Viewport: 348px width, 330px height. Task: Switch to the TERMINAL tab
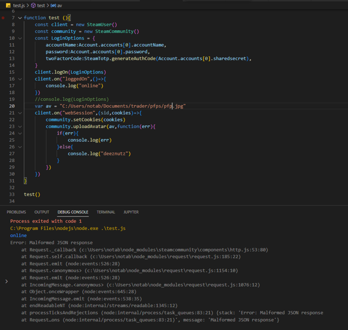coord(106,212)
